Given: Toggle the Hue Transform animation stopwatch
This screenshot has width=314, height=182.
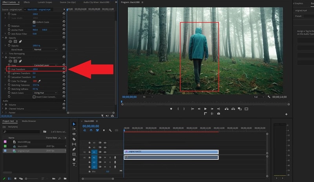Looking at the screenshot, I should pos(9,69).
